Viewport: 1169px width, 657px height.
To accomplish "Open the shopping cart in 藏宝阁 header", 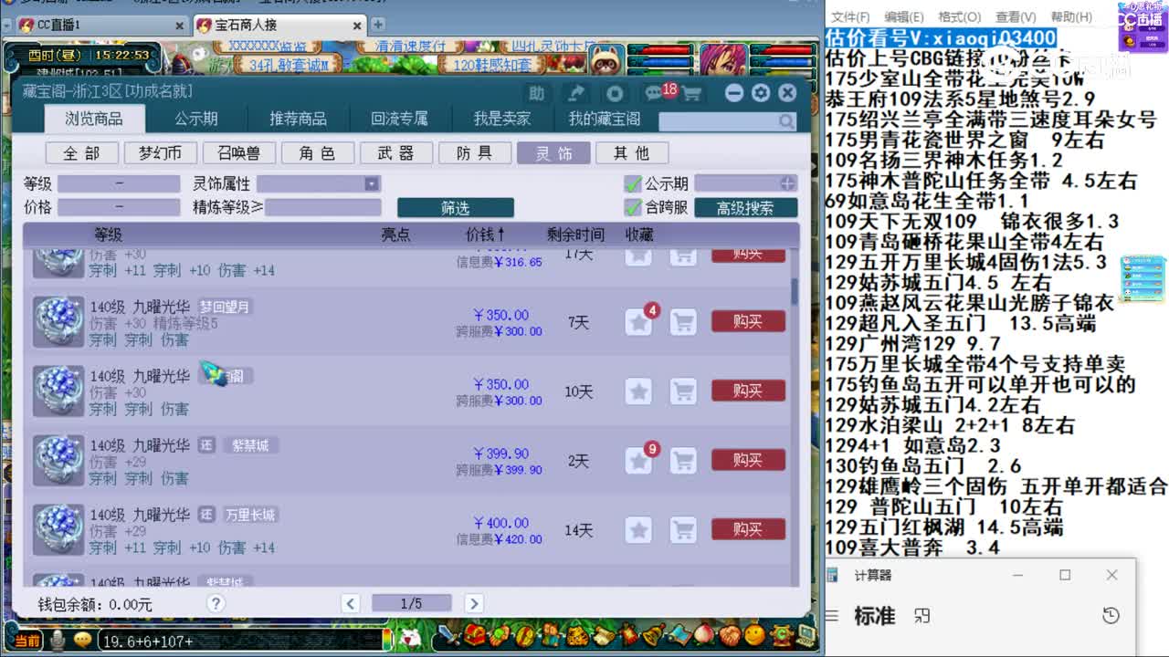I will point(691,93).
